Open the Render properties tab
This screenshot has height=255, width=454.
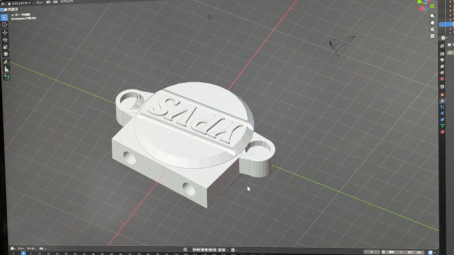[442, 54]
